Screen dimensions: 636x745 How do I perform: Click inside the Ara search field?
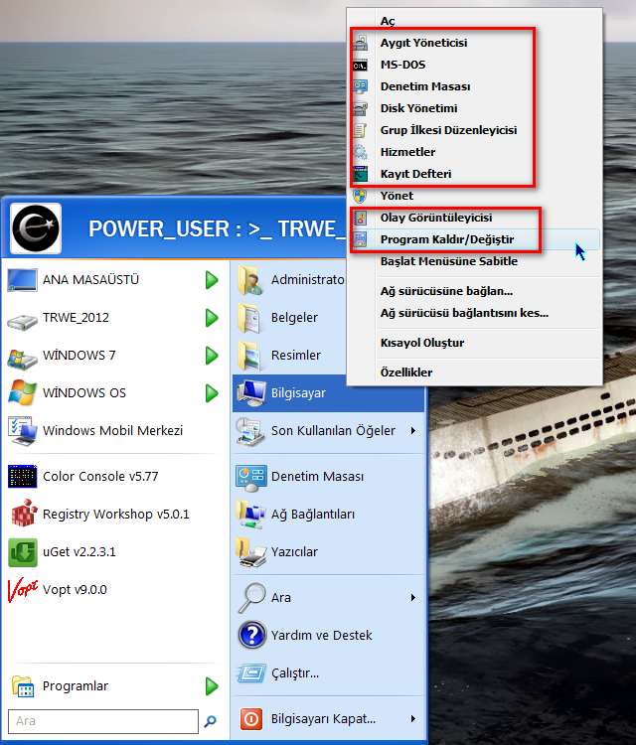[x=103, y=721]
